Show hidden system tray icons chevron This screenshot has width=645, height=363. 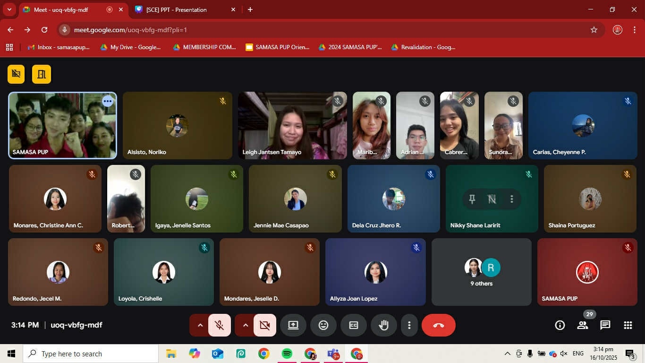[x=508, y=354]
